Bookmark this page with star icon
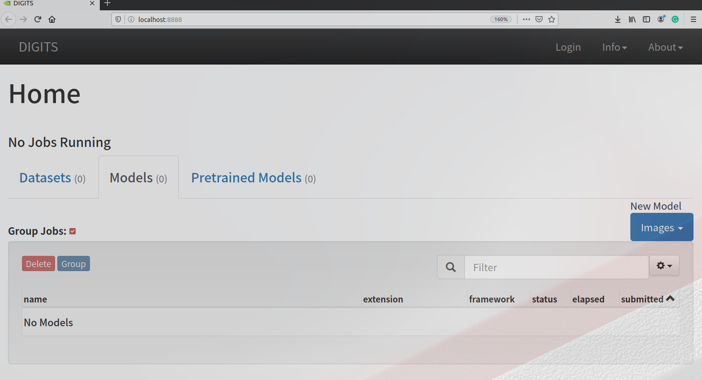702x380 pixels. point(552,19)
